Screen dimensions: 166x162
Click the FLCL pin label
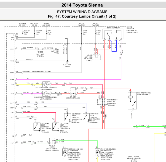tap(12, 84)
